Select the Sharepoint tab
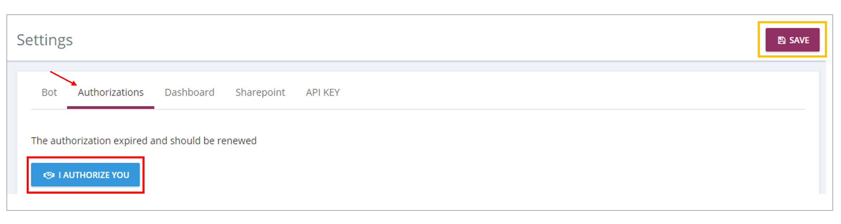This screenshot has height=224, width=841. tap(260, 93)
